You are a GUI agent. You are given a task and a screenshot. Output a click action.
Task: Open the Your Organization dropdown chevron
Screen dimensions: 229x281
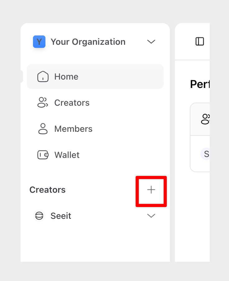click(x=151, y=42)
